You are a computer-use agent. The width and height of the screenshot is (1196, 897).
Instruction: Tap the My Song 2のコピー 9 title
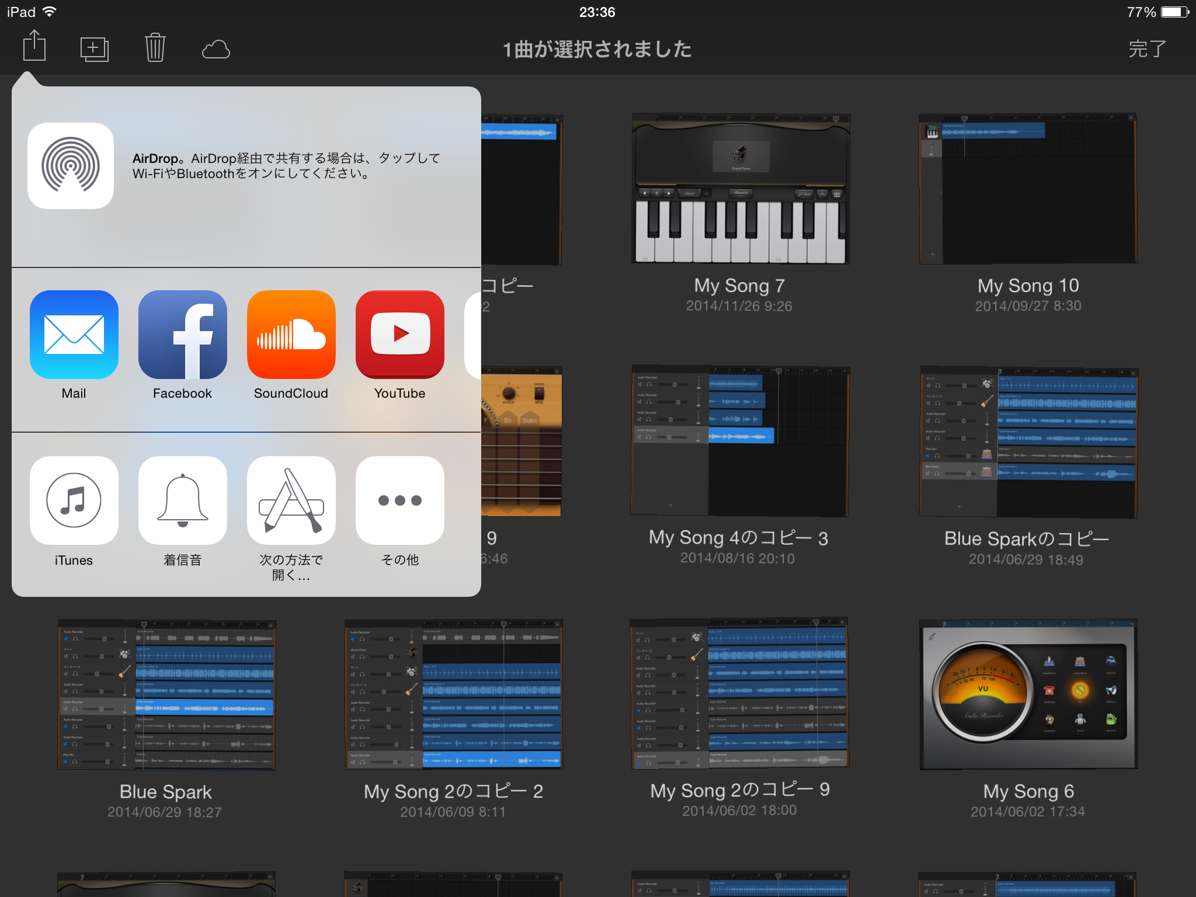coord(740,790)
